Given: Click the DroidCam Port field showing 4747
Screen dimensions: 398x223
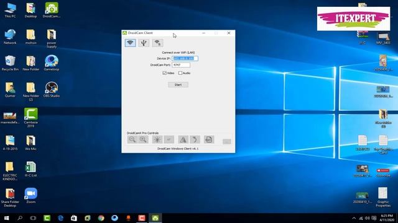Looking at the screenshot, I should pos(181,65).
